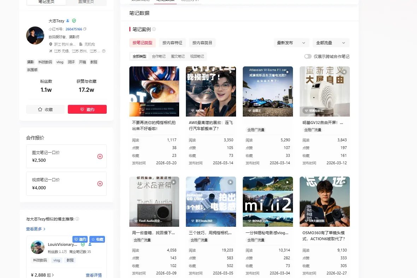Click the info icon next to 笔记案例
Viewport: 417px width, 278px height.
(x=154, y=29)
